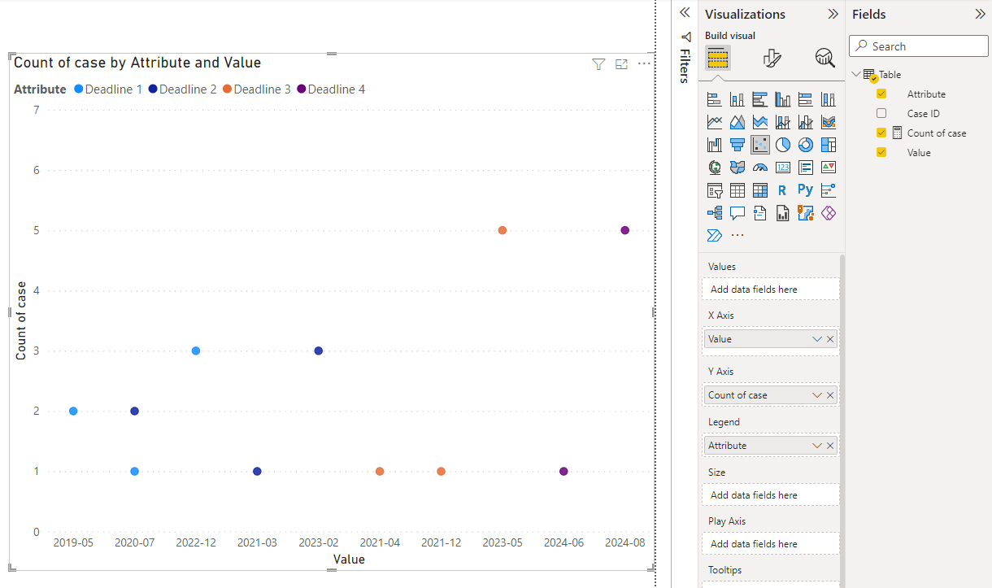Open dropdown for Value in X Axis
Image resolution: width=992 pixels, height=588 pixels.
[817, 339]
